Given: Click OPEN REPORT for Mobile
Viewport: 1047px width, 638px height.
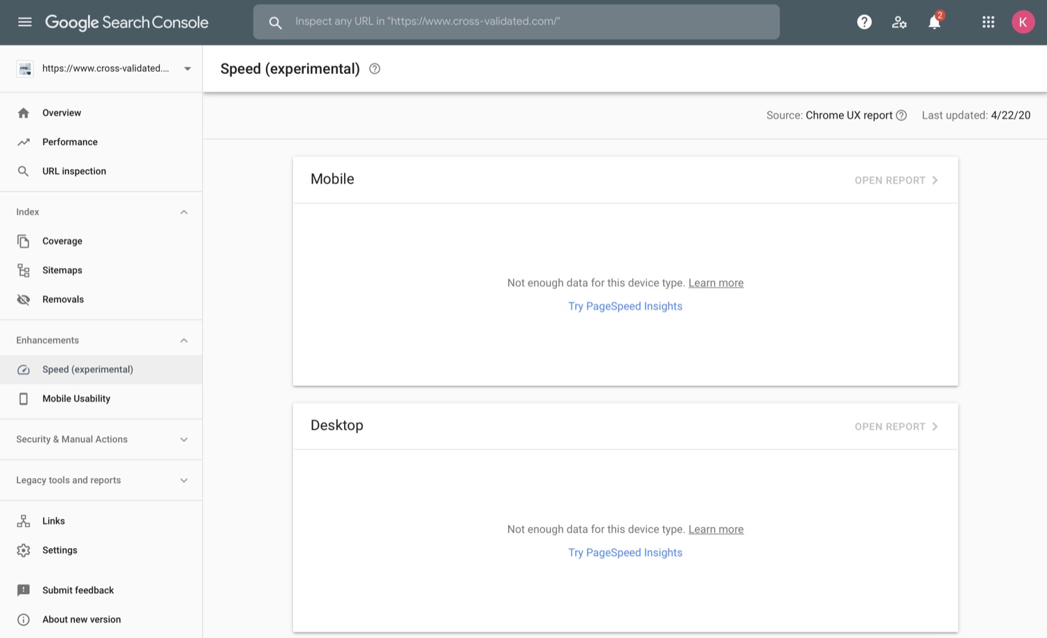Looking at the screenshot, I should (896, 180).
